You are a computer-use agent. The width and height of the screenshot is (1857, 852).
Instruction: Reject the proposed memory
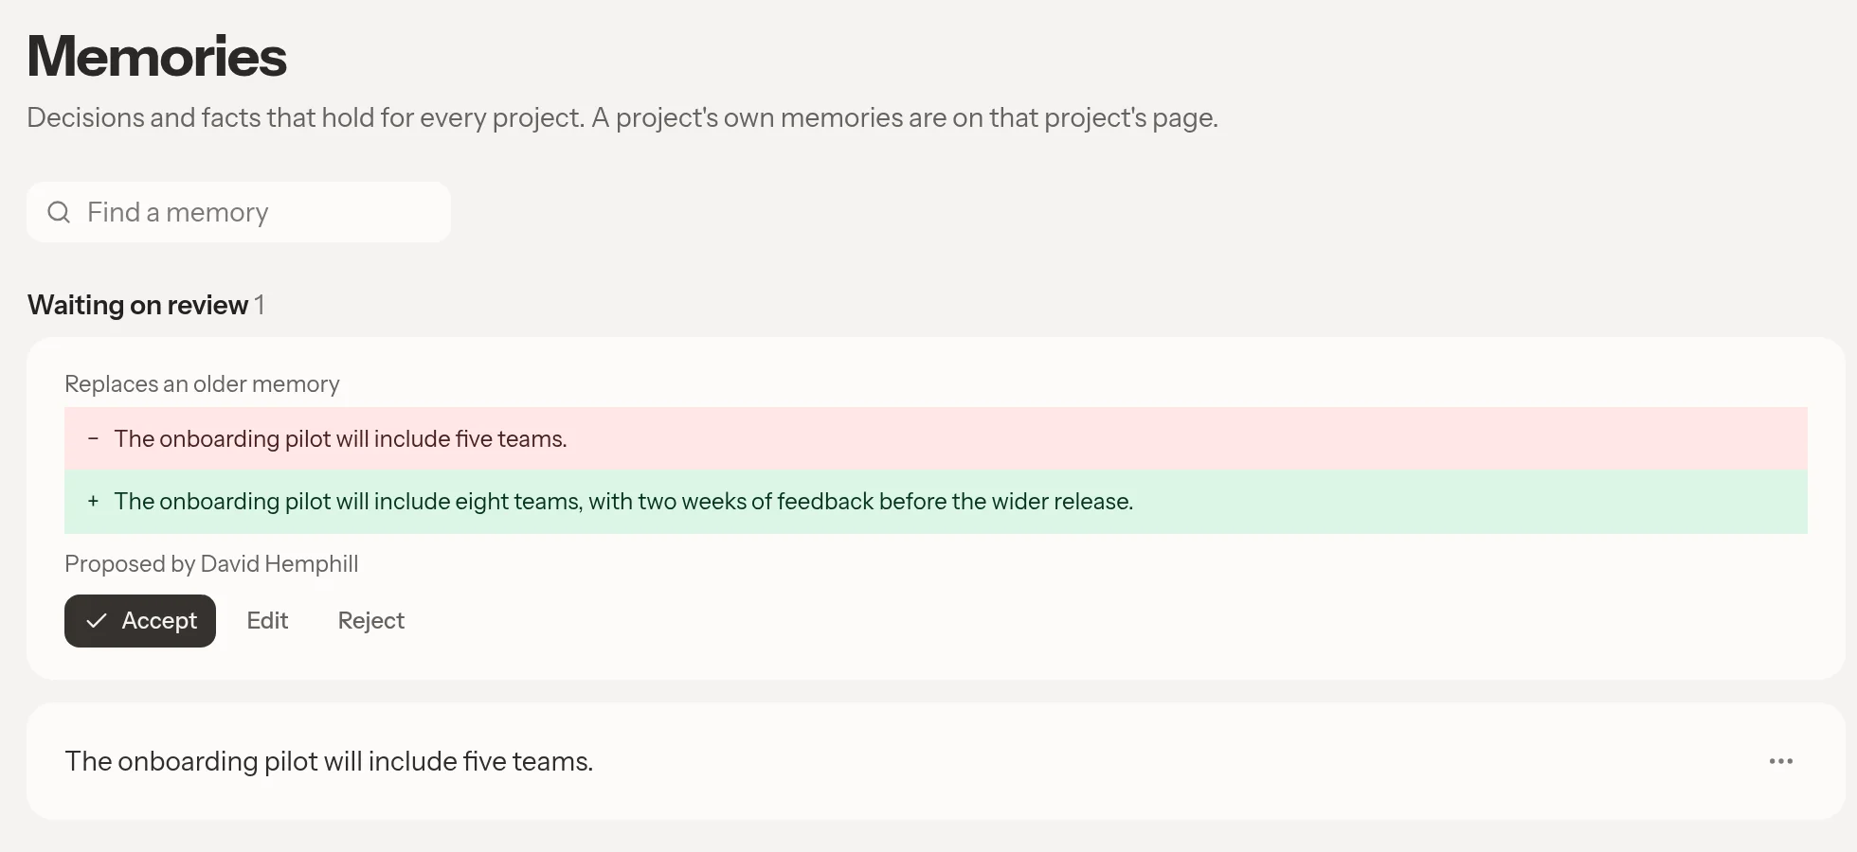pos(371,621)
